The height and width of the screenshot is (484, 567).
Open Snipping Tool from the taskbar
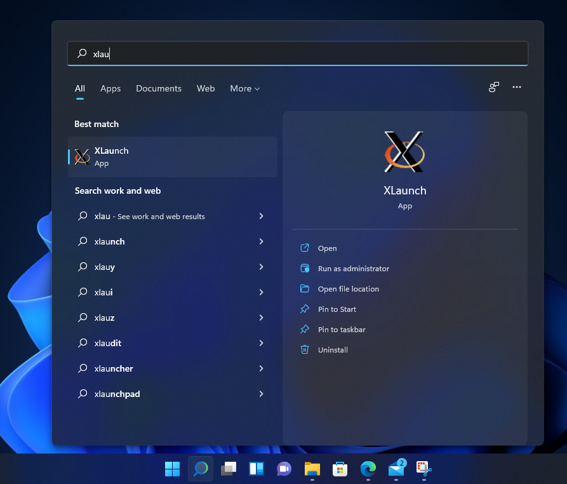coord(424,469)
